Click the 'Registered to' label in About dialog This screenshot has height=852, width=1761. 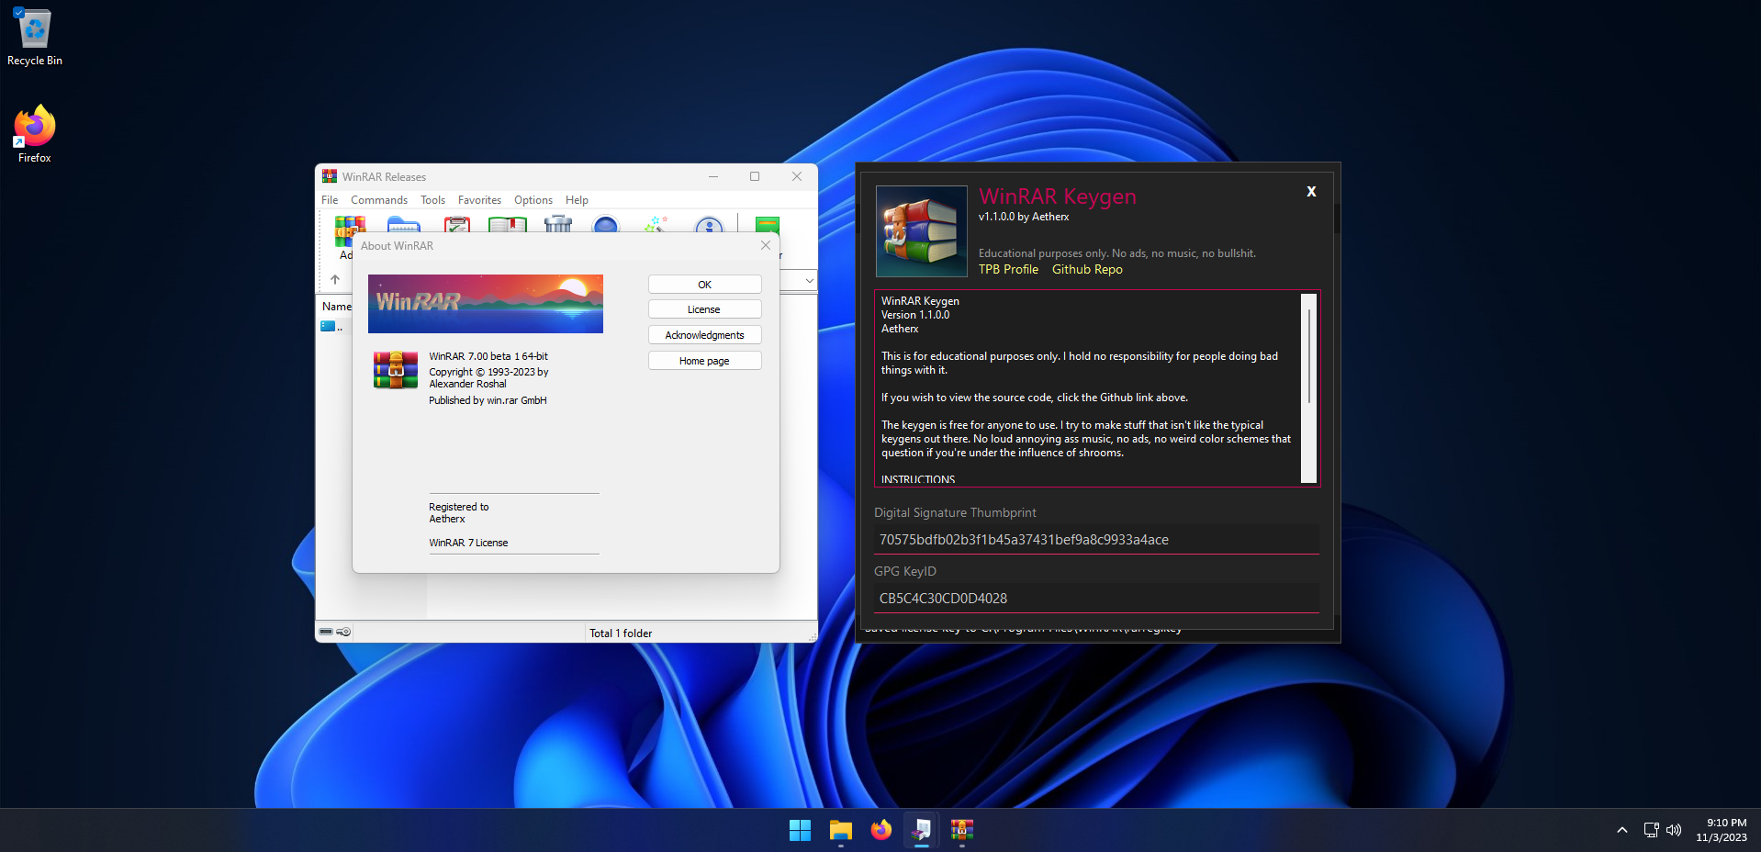459,507
